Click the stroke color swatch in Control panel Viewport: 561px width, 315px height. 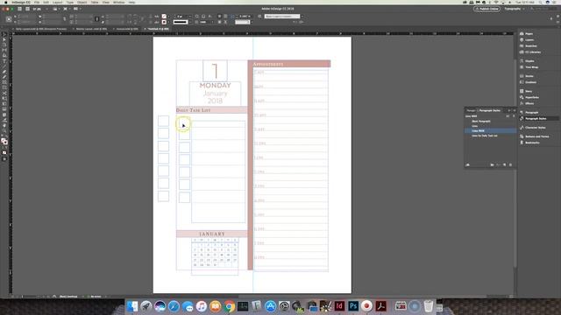(164, 22)
